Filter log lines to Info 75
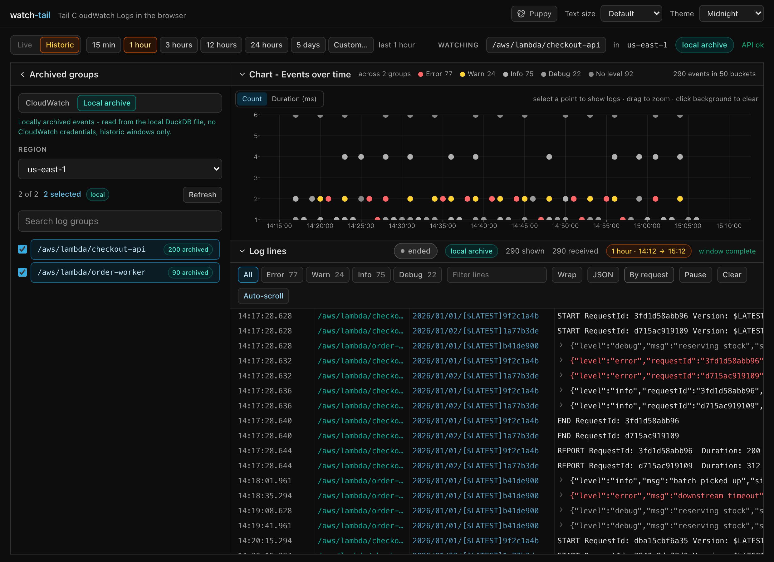The height and width of the screenshot is (562, 774). pyautogui.click(x=371, y=275)
